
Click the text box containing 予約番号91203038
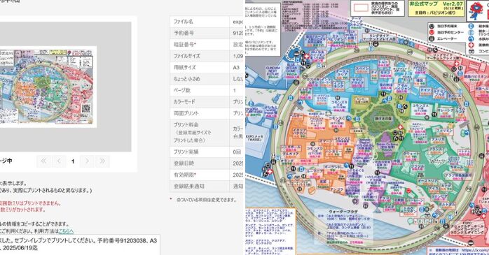80,245
